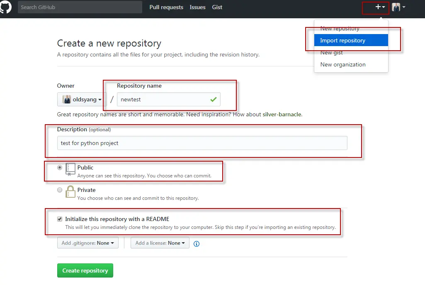425x285 pixels.
Task: Click the GitHub octocat logo
Action: 5,7
